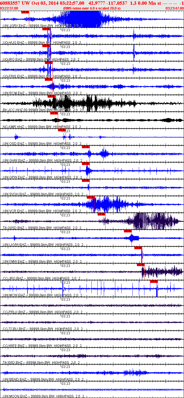The height and width of the screenshot is (398, 184).
Task: Click the UW LKVW EHZ station label
Action: coord(15,244)
